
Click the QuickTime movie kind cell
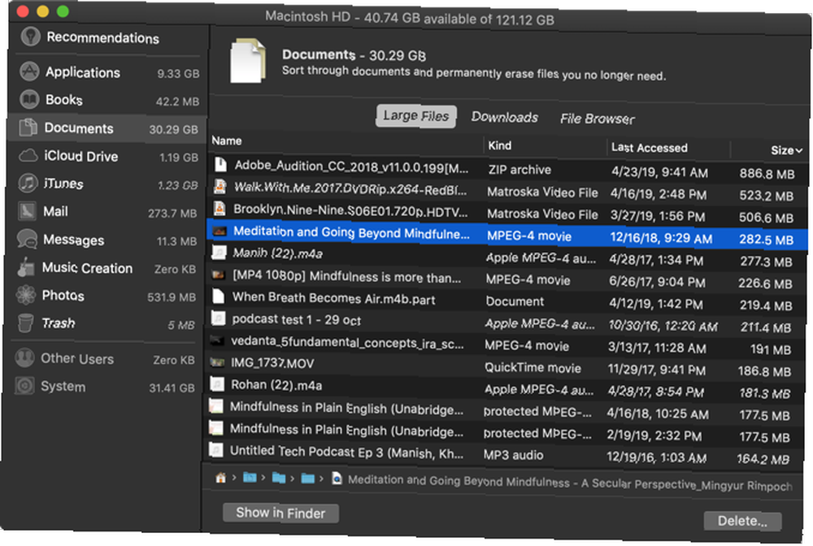pos(533,368)
